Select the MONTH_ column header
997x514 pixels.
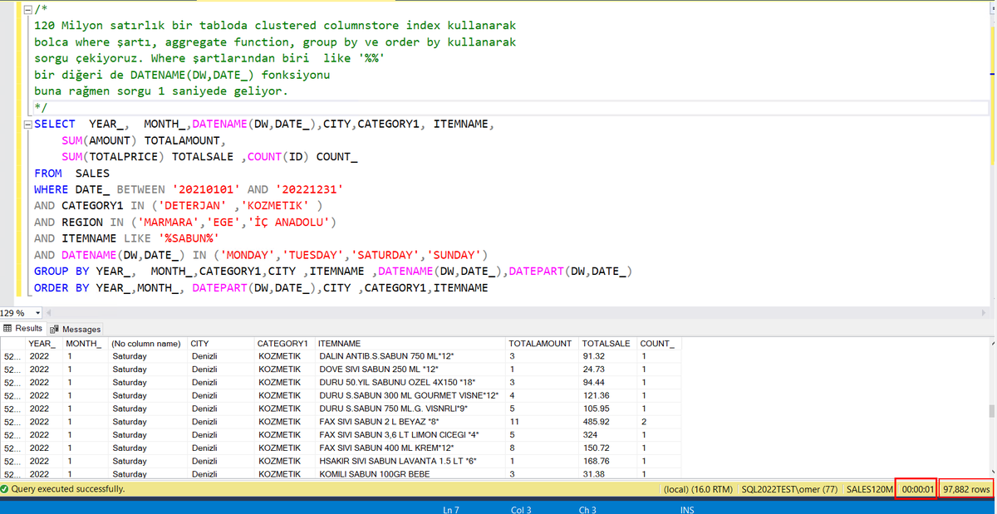coord(84,343)
